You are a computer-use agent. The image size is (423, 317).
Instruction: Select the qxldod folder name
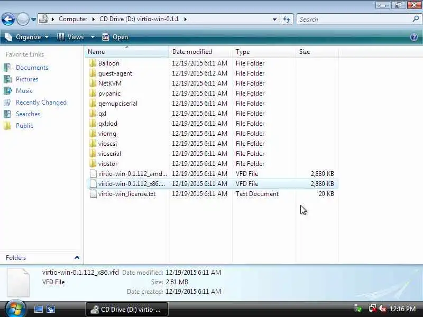click(x=108, y=124)
